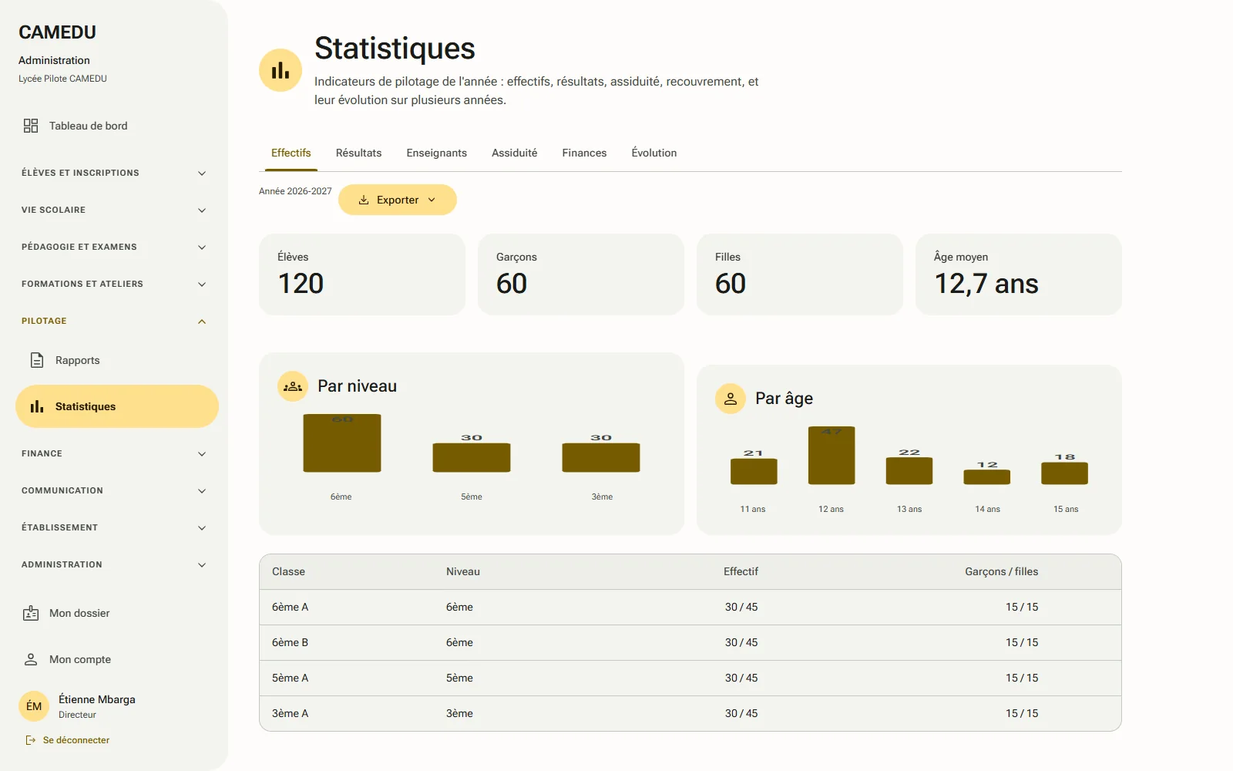
Task: Open the Exporter dropdown
Action: click(398, 200)
